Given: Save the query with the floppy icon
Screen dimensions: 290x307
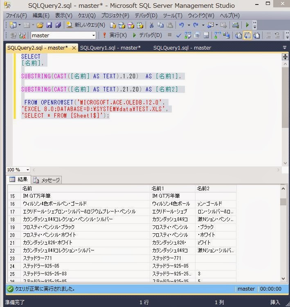Looking at the screenshot, I should tap(49, 25).
